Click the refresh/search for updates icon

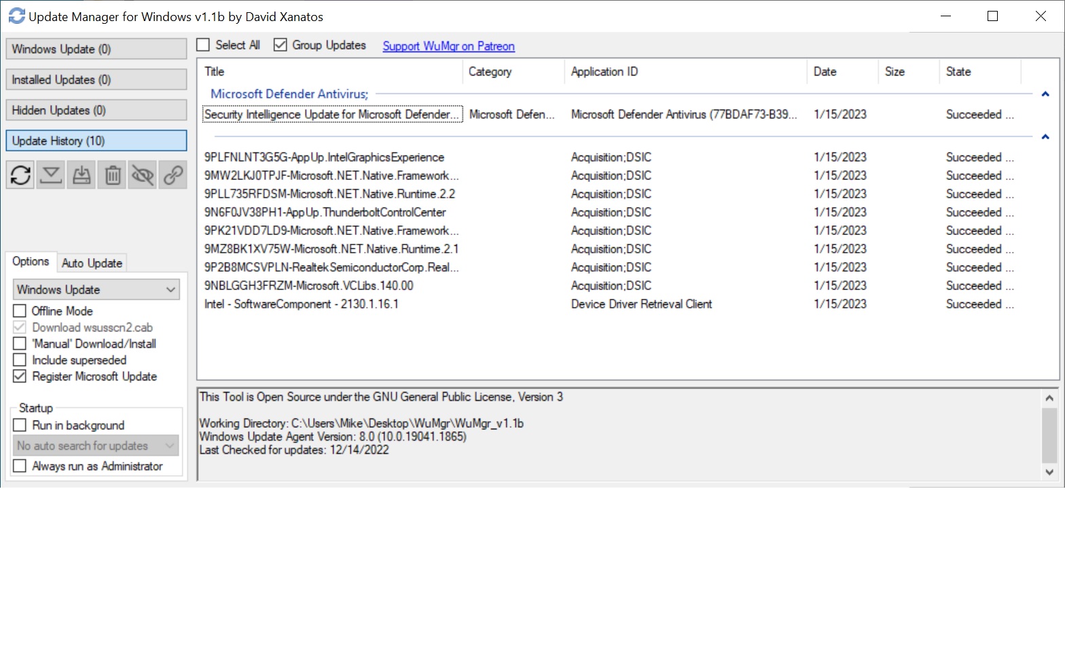[20, 175]
